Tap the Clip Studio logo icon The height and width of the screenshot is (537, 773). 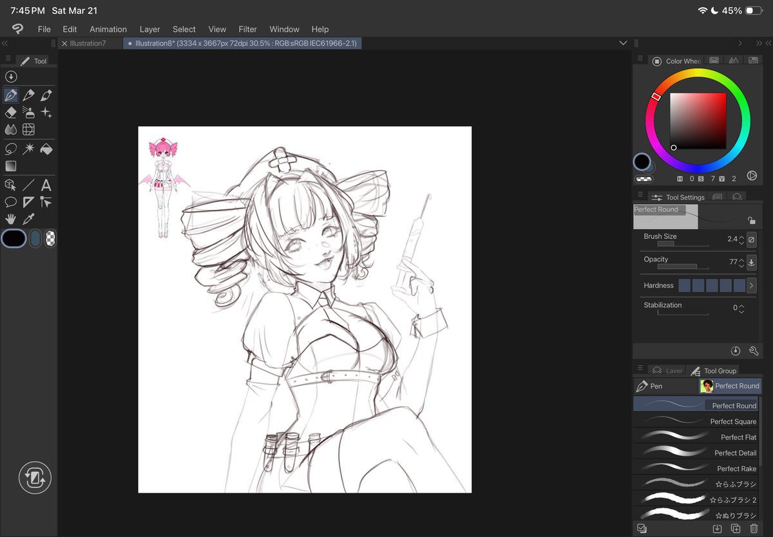click(x=17, y=29)
